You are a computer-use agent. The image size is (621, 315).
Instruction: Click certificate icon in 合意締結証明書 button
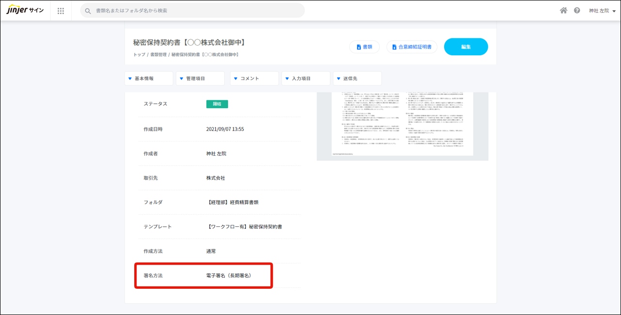[x=394, y=47]
